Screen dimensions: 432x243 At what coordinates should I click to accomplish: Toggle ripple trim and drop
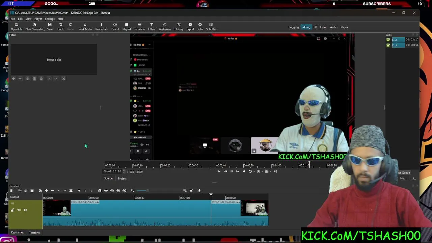(112, 191)
